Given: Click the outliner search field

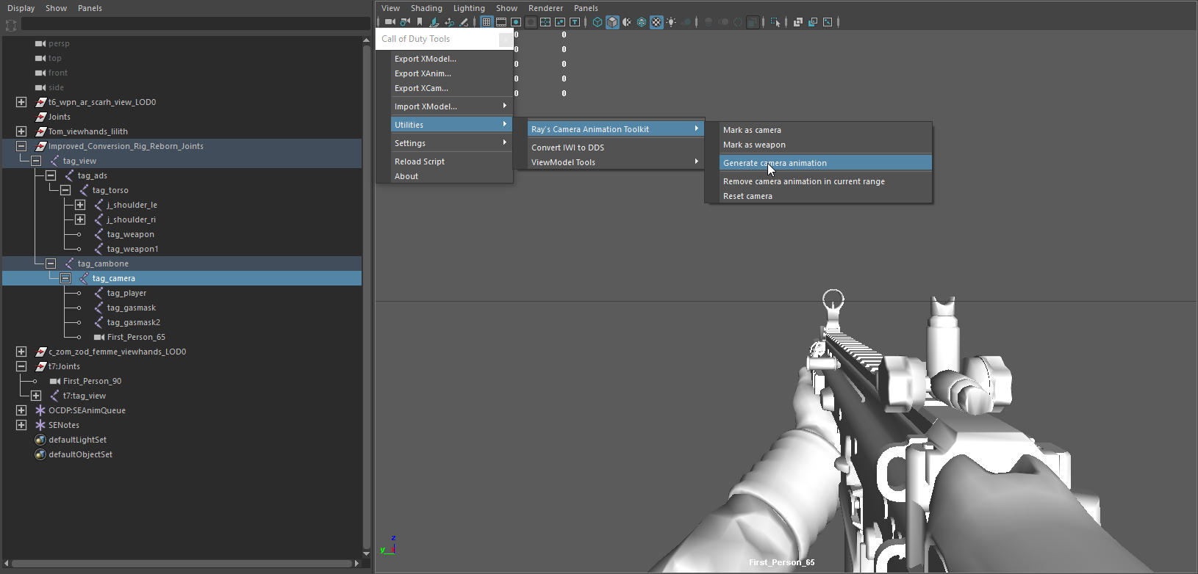Looking at the screenshot, I should (x=196, y=24).
